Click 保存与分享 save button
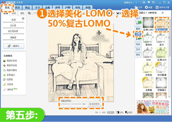This screenshot has height=122, width=172. [x=163, y=7]
